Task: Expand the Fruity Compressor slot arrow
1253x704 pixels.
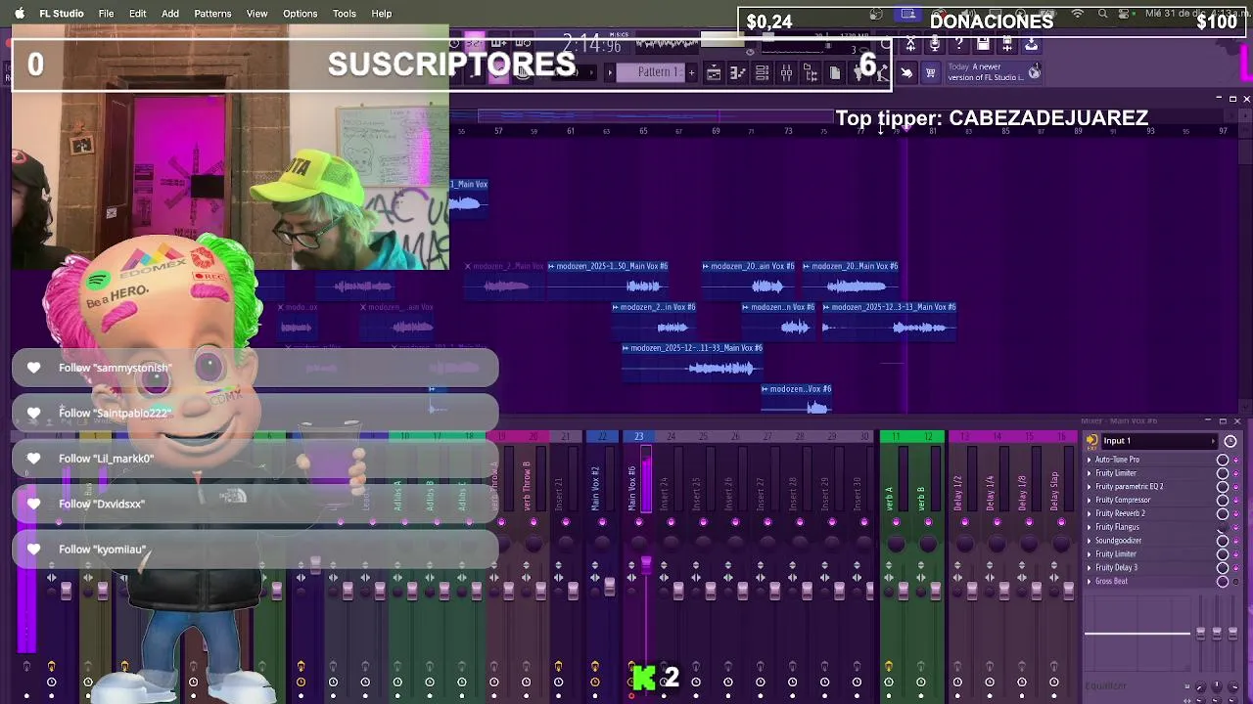Action: click(1089, 500)
